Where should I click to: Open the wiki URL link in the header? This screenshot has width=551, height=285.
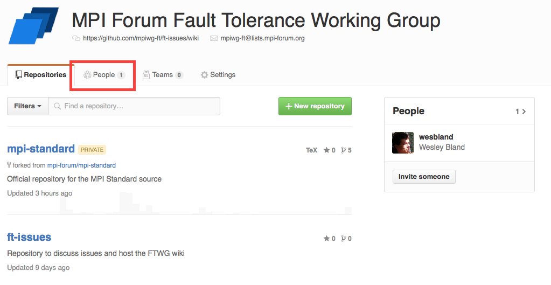141,38
